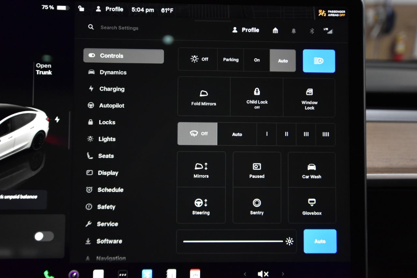The image size is (417, 278).
Task: Open the Autopilot settings menu
Action: tap(111, 106)
